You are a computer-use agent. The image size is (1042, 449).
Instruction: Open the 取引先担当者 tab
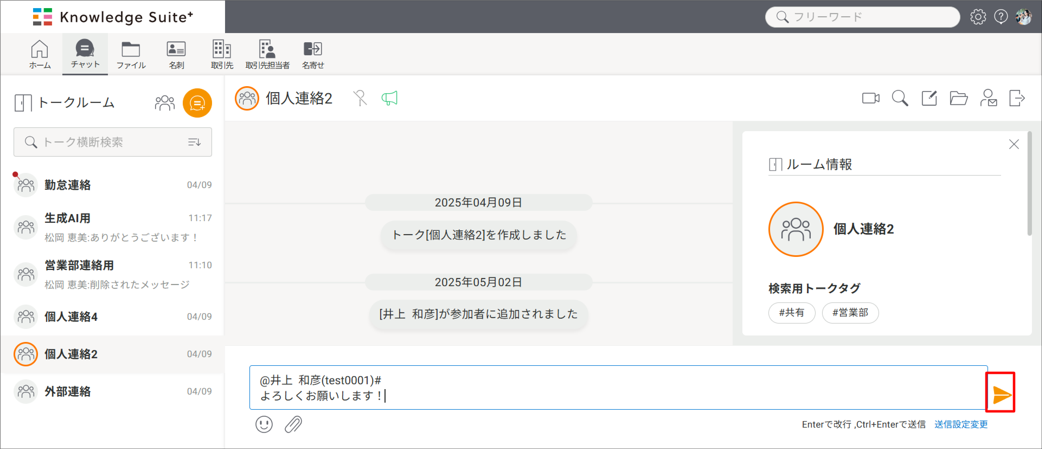tap(267, 54)
